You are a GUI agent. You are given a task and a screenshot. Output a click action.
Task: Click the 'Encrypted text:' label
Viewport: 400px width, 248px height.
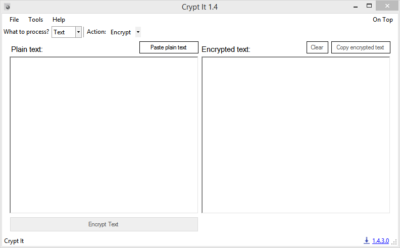pos(226,49)
